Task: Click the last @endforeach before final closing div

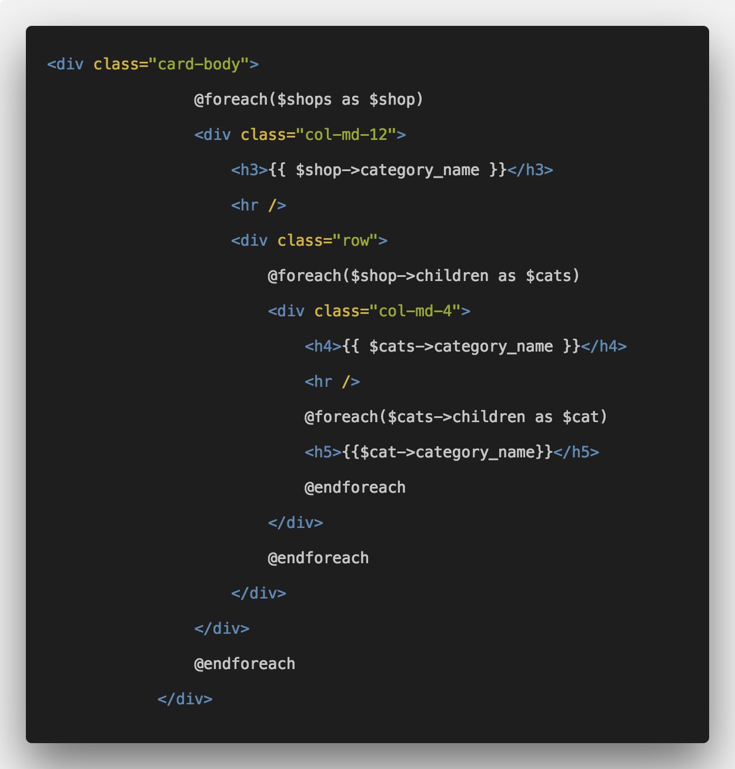Action: point(245,664)
